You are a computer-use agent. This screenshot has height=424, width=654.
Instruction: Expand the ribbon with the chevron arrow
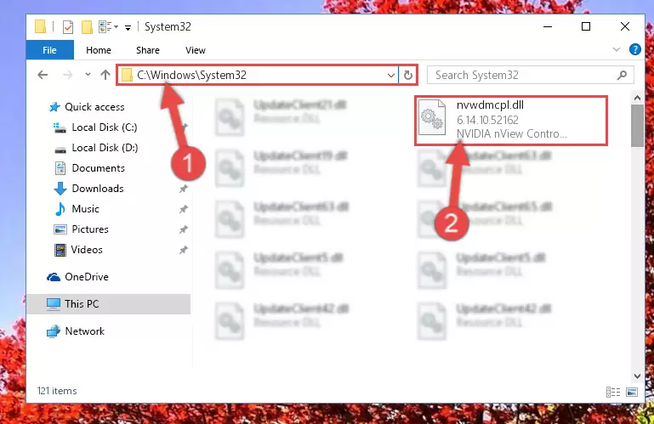(x=617, y=49)
